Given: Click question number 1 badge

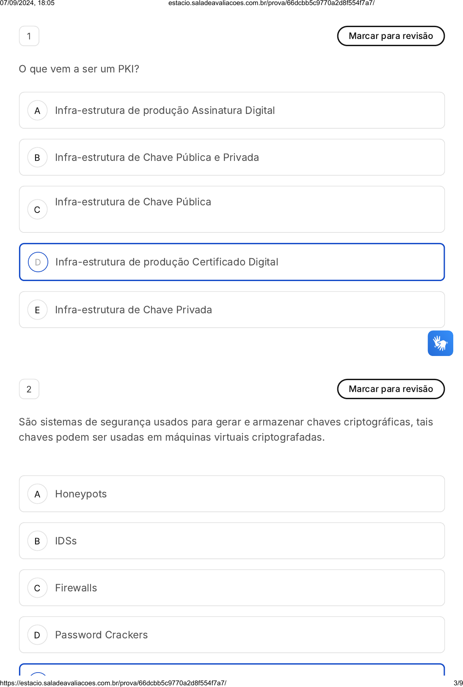Looking at the screenshot, I should (29, 36).
